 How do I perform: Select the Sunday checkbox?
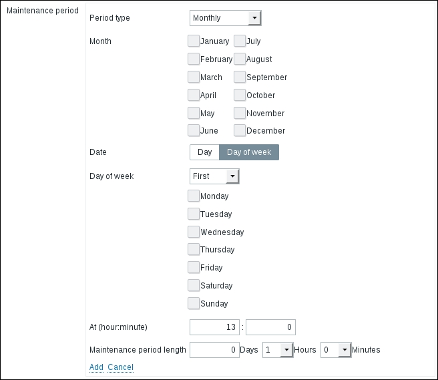[194, 304]
